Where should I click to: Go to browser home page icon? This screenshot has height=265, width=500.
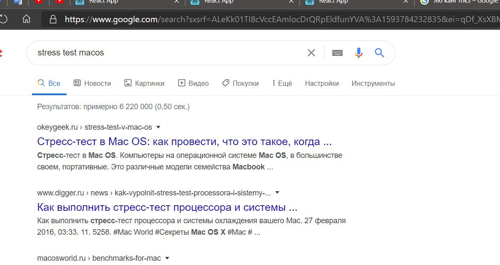26,19
